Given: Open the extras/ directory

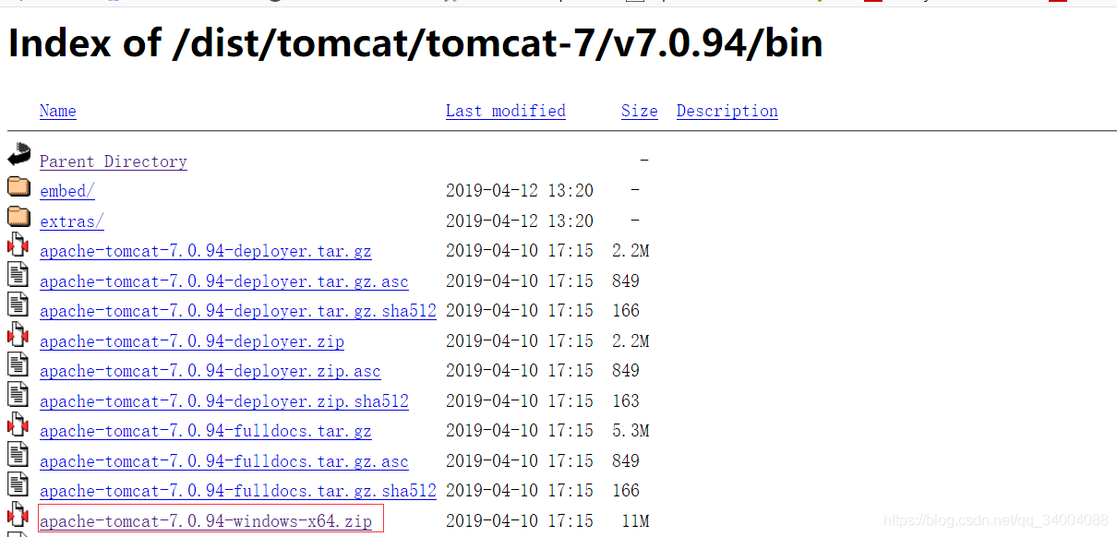Looking at the screenshot, I should (x=71, y=221).
